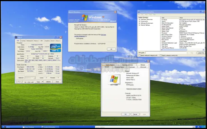Expand the Hardware Resources tree node
Image resolution: width=207 pixels, height=129 pixels.
point(139,19)
